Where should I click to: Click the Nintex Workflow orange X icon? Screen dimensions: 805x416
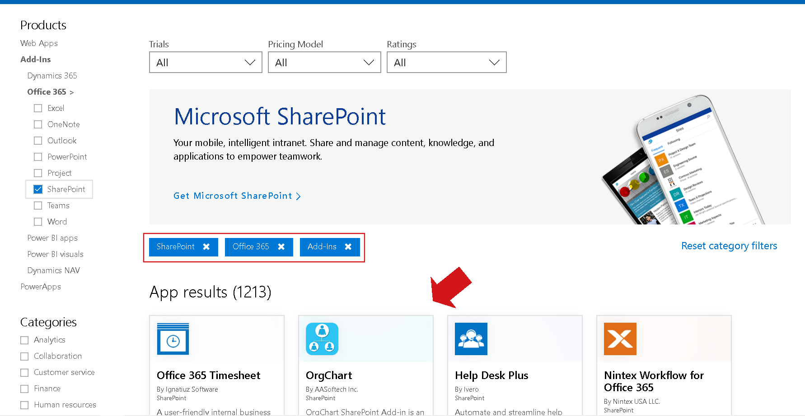pyautogui.click(x=620, y=339)
